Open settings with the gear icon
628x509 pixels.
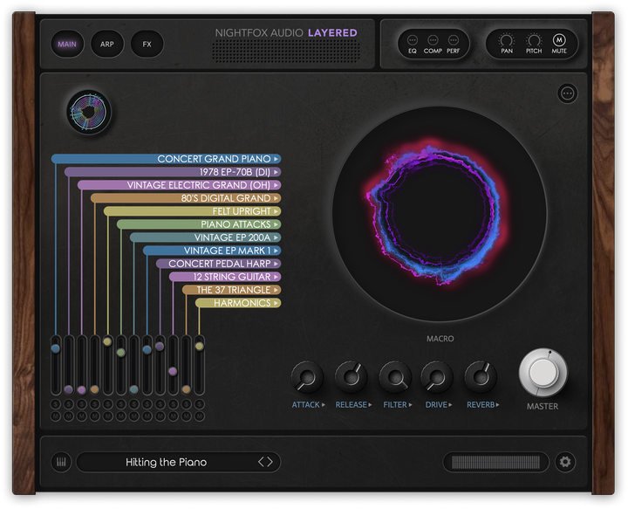tap(565, 462)
